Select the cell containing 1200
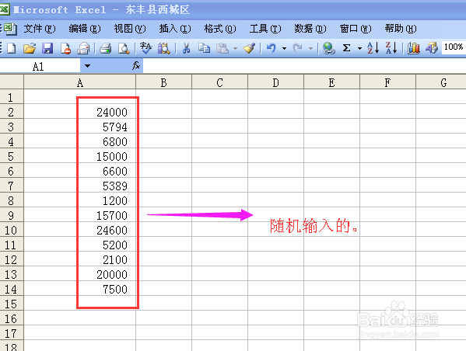This screenshot has height=351, width=466. tap(79, 200)
